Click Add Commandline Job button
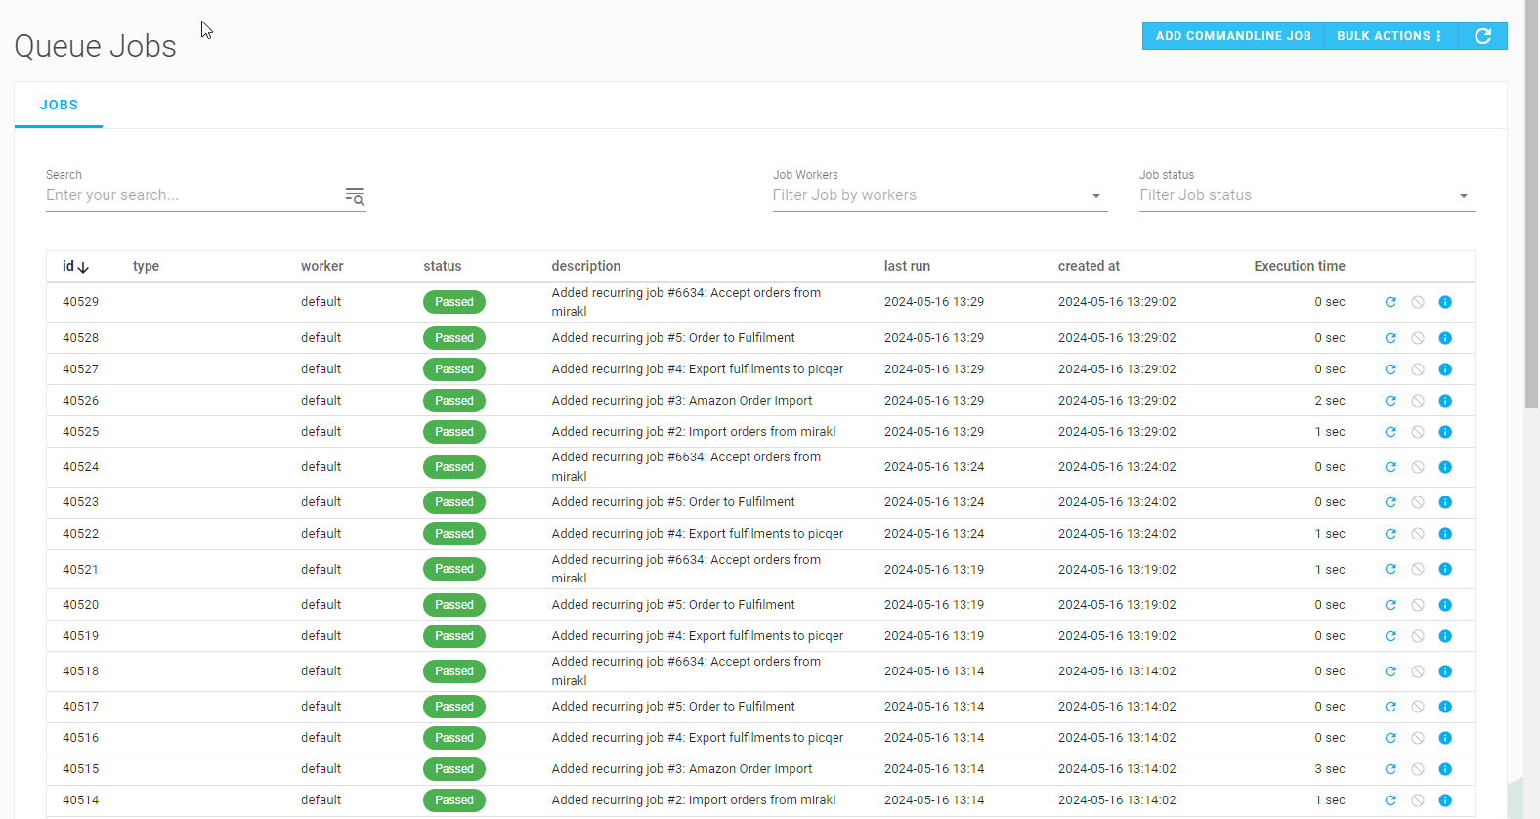 1233,36
